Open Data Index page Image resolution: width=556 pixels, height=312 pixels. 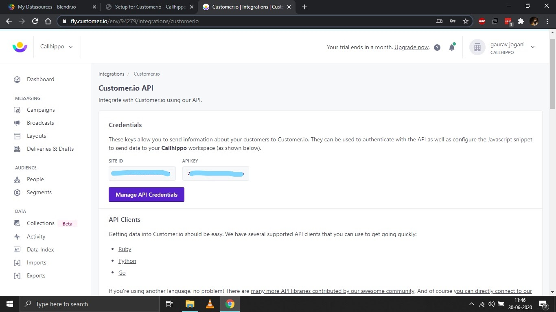[x=40, y=250]
